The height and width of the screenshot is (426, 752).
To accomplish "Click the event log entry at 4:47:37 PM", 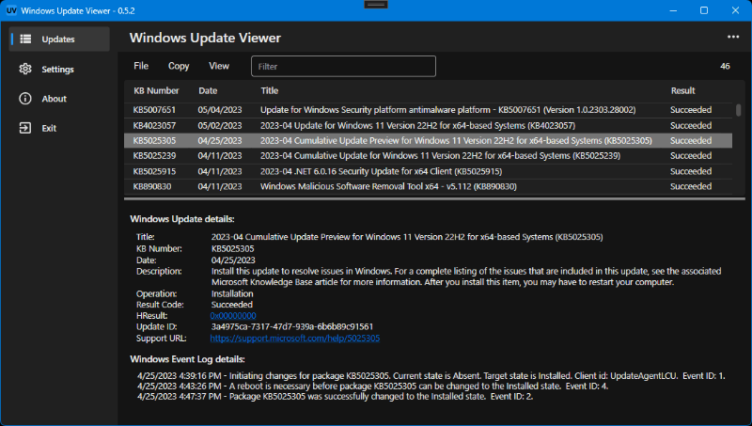I will (336, 397).
